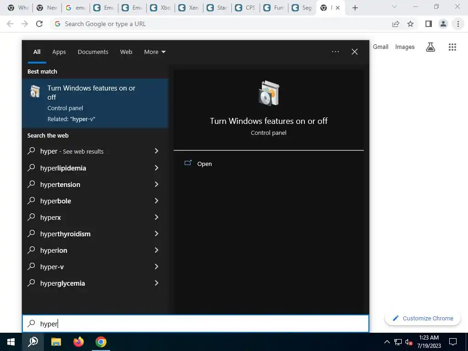Image resolution: width=468 pixels, height=351 pixels.
Task: Select the All search filter tab
Action: pos(37,52)
